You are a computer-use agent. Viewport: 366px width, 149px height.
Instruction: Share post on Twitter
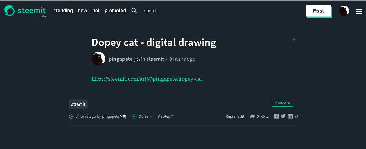click(x=283, y=116)
